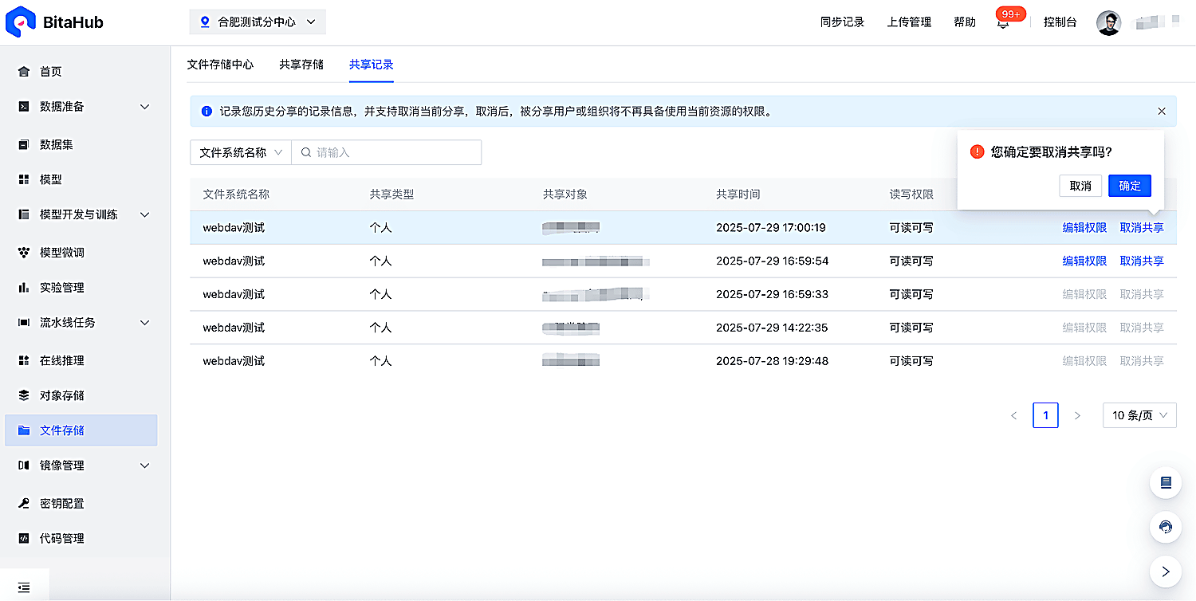Open the 合肥测试分中心 region dropdown
The height and width of the screenshot is (601, 1196).
(x=258, y=22)
